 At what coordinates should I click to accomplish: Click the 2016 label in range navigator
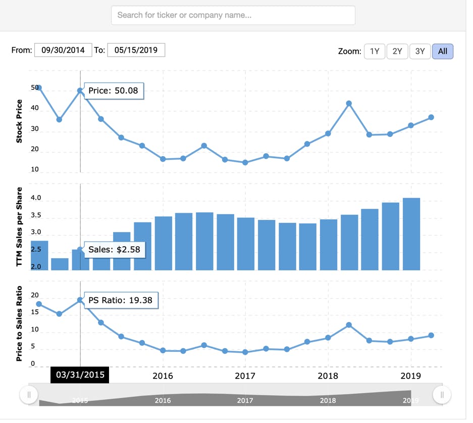click(x=163, y=400)
